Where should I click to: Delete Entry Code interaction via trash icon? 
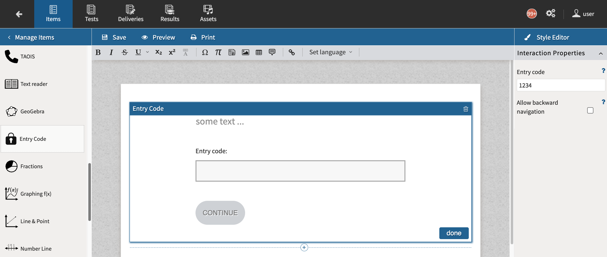[466, 109]
